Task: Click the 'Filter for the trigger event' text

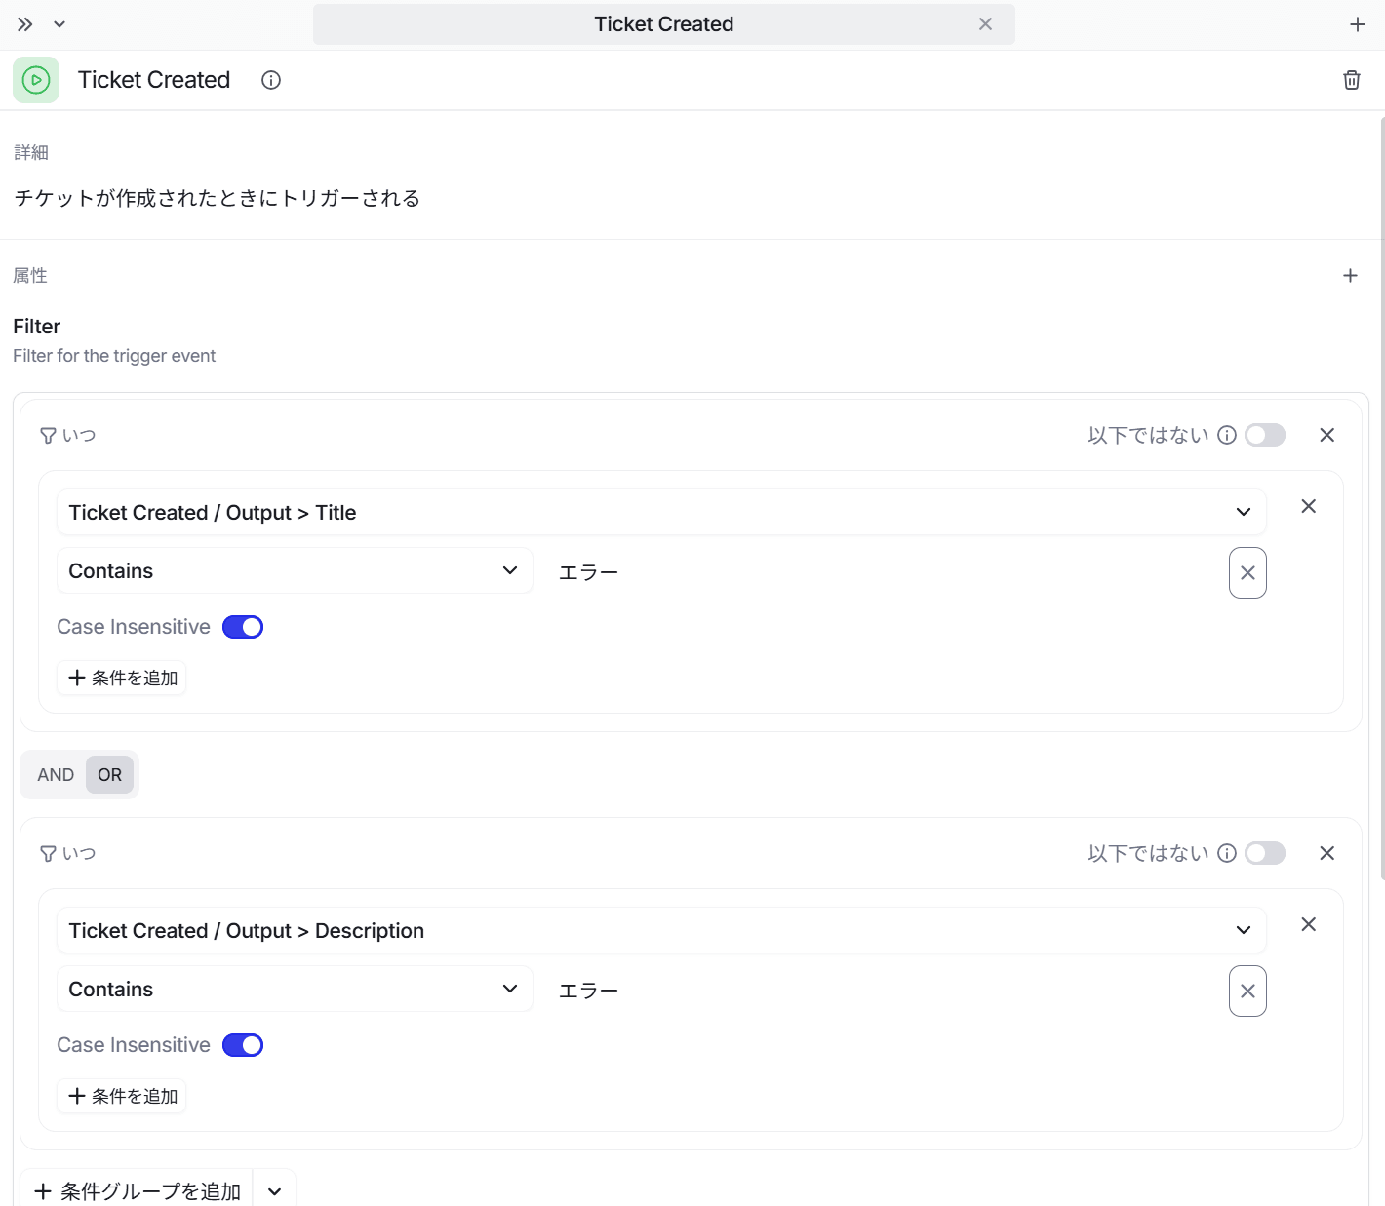Action: [x=114, y=356]
